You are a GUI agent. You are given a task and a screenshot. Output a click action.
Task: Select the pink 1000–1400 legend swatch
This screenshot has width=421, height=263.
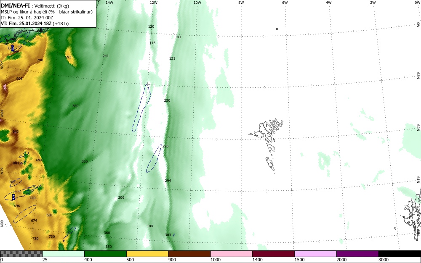pos(231,254)
